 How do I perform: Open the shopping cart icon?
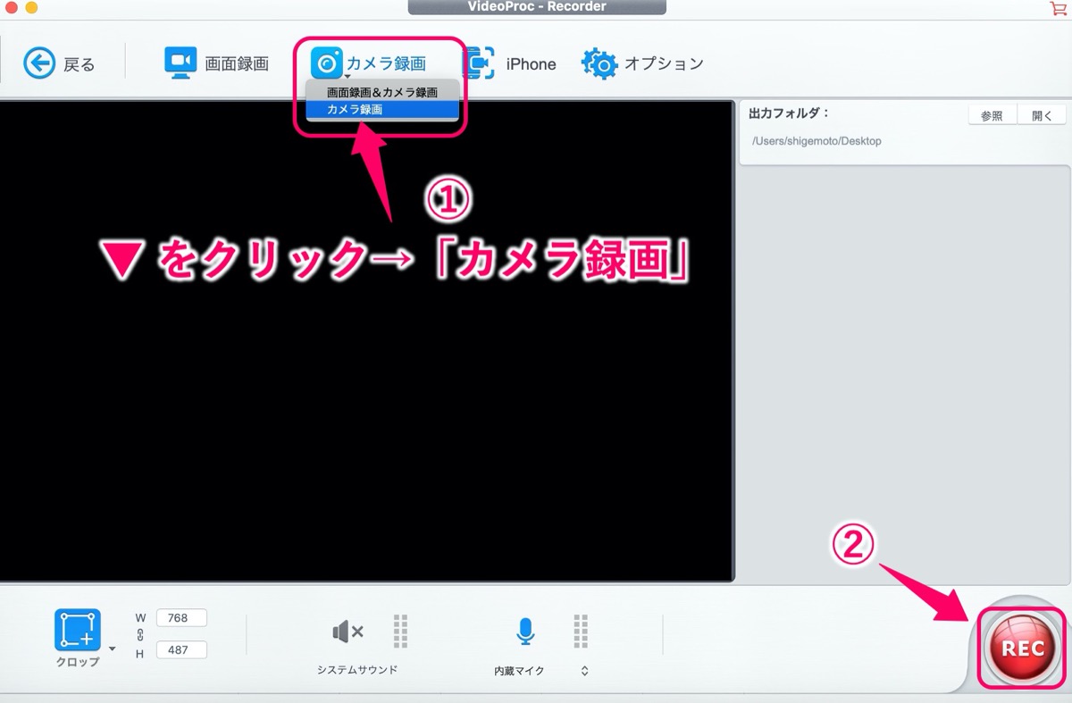1058,7
